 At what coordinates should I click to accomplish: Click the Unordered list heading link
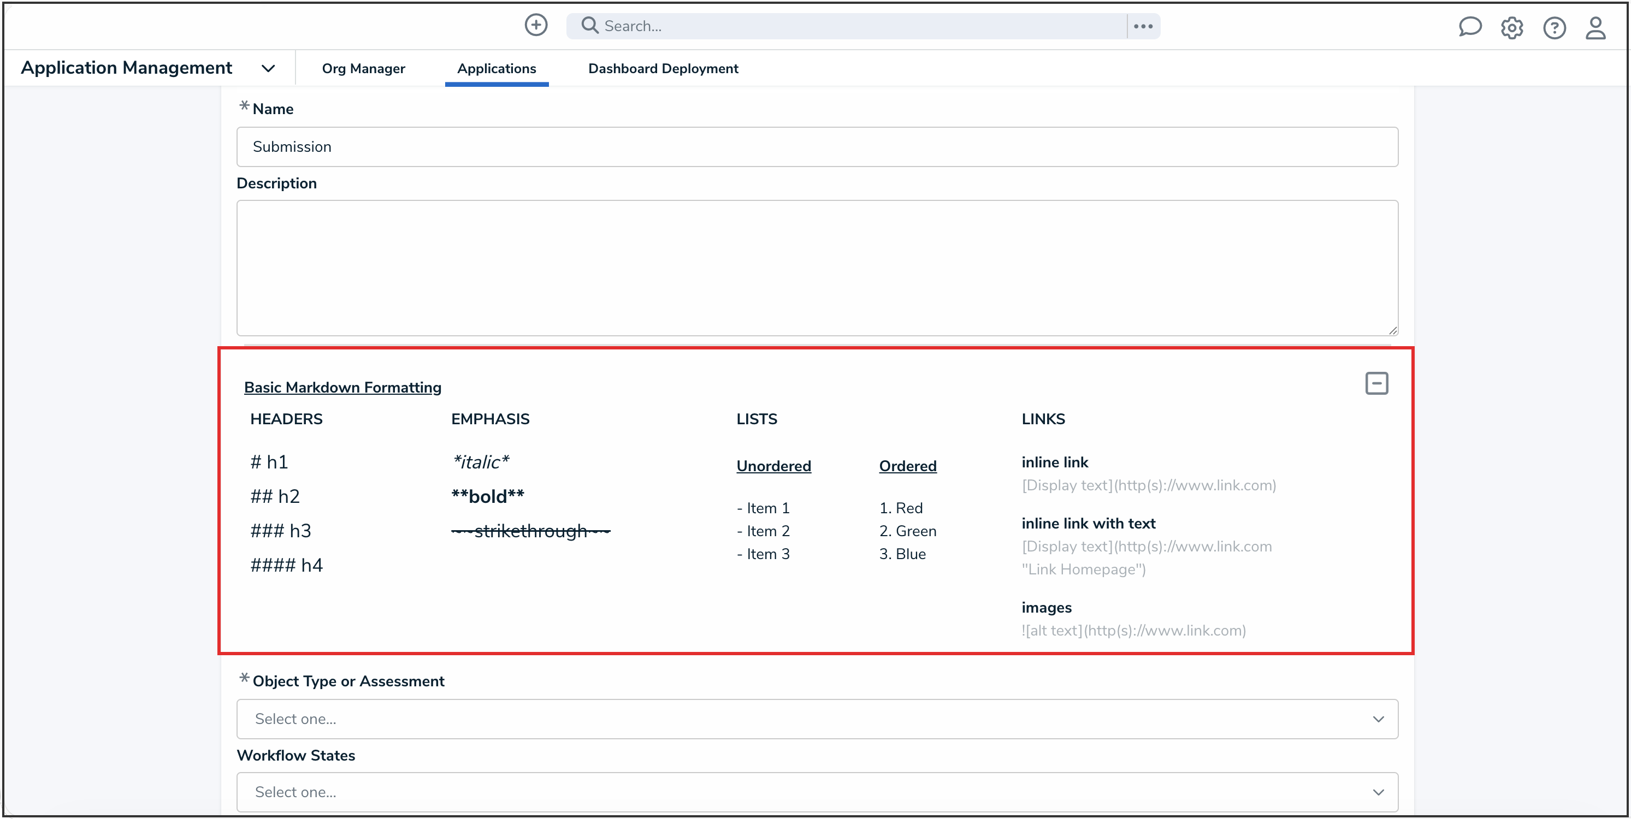773,466
